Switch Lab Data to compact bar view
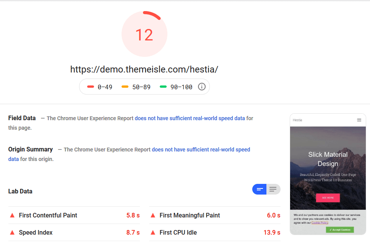The height and width of the screenshot is (243, 370). (x=259, y=189)
